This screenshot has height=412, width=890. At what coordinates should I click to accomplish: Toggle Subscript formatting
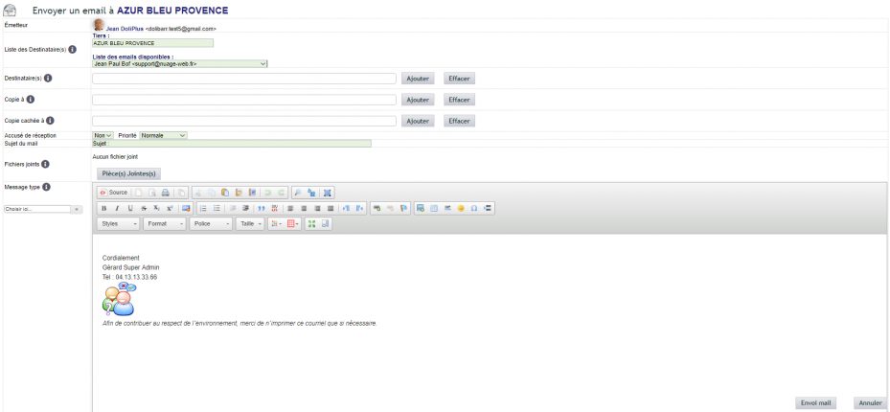click(157, 208)
